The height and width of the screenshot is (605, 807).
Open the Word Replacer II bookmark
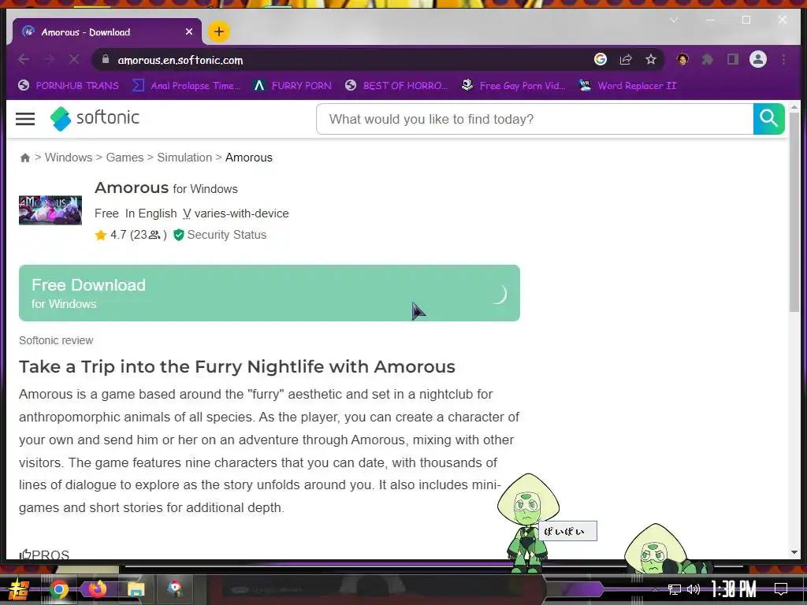627,85
